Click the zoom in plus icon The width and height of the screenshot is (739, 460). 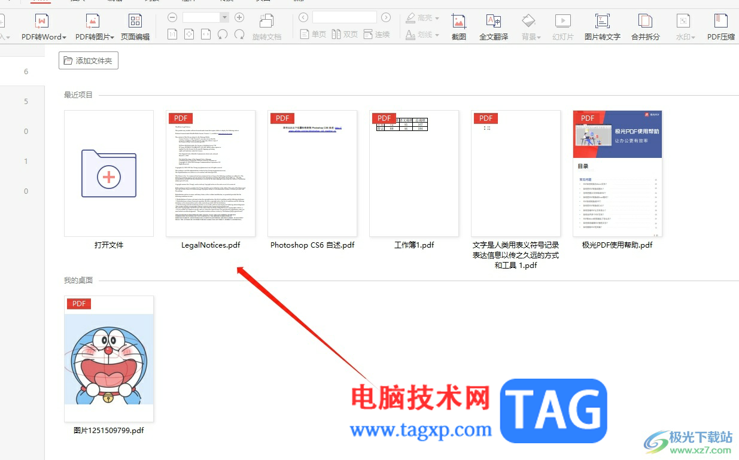click(239, 17)
